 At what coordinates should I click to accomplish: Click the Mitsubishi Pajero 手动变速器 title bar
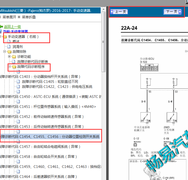click(50, 11)
